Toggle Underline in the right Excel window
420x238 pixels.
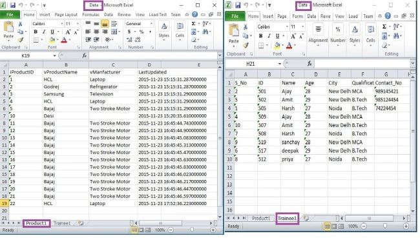(278, 36)
